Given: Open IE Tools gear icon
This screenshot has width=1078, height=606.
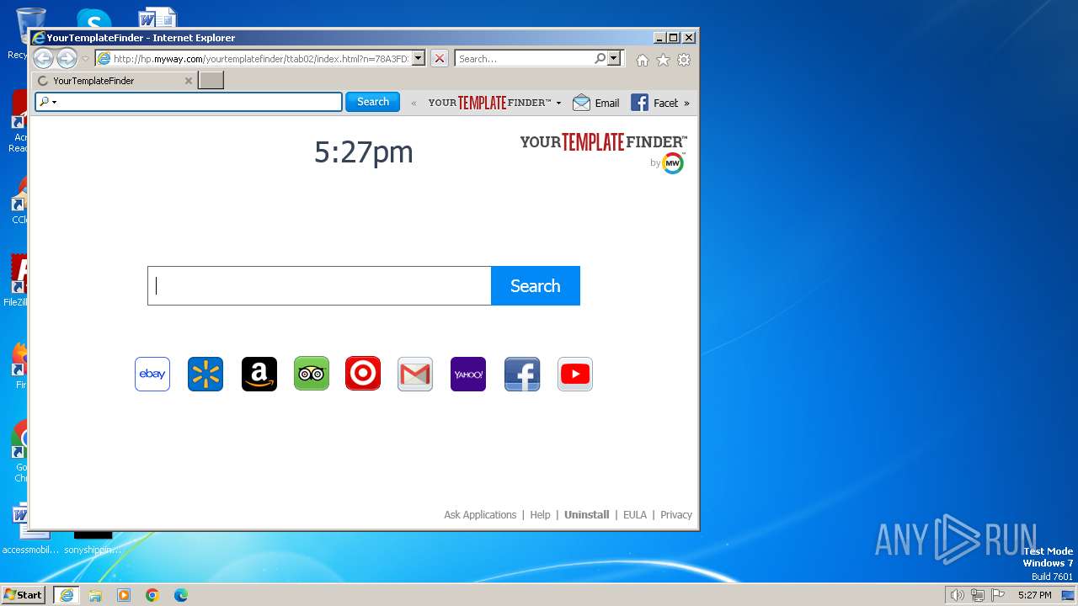Looking at the screenshot, I should (684, 60).
